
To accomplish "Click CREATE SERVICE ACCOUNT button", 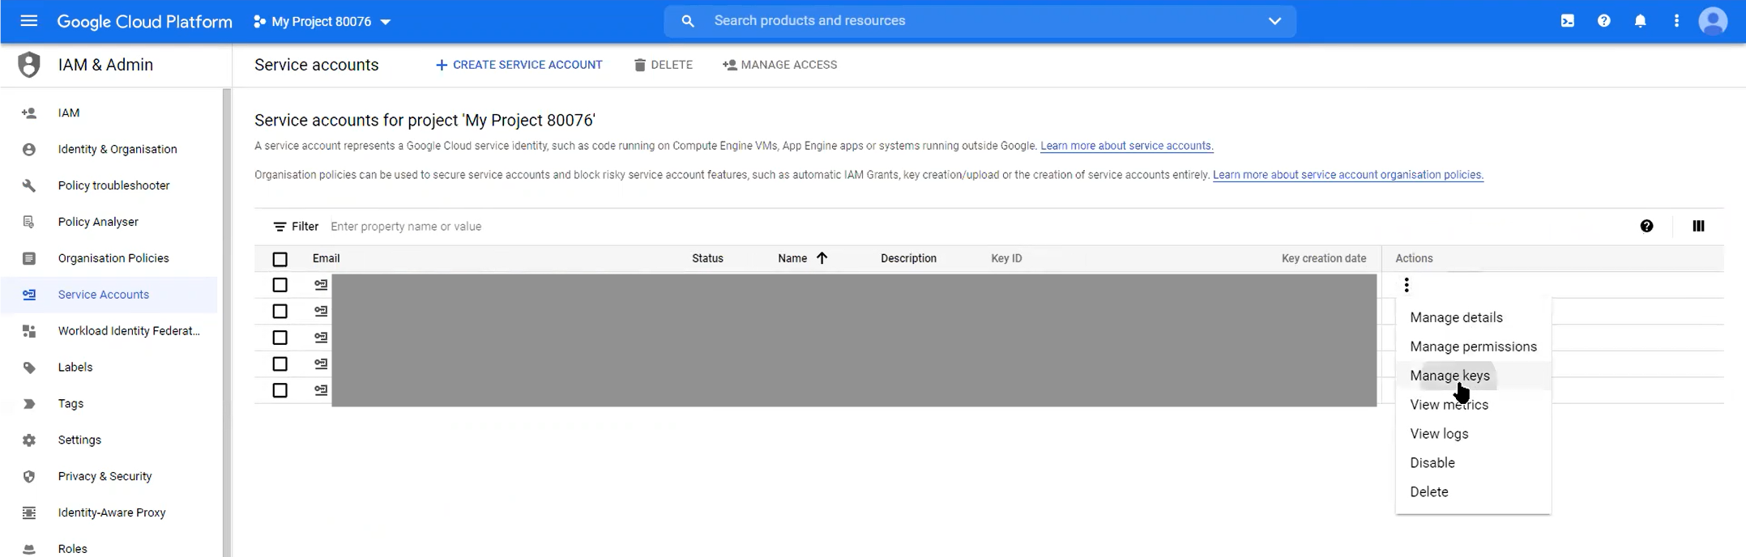I will click(519, 65).
